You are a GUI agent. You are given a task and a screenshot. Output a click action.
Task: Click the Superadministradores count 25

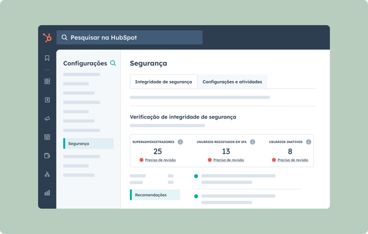(x=158, y=151)
